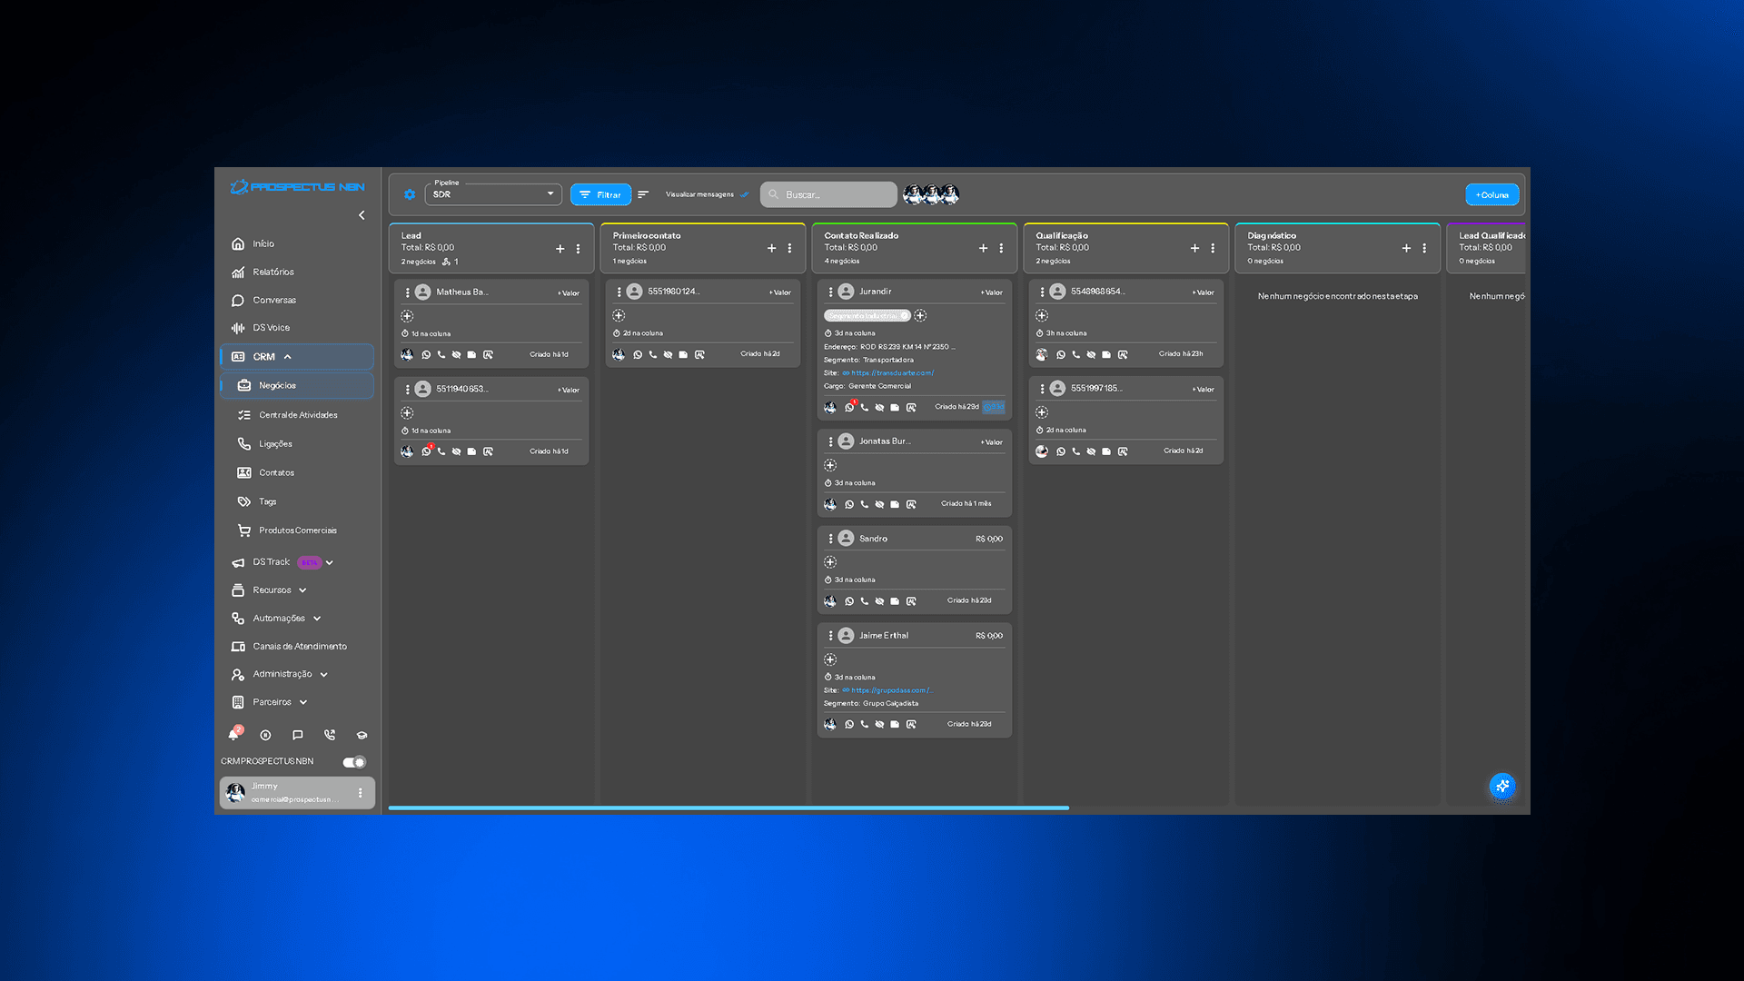
Task: Open Contatos from the sidebar
Action: [276, 472]
